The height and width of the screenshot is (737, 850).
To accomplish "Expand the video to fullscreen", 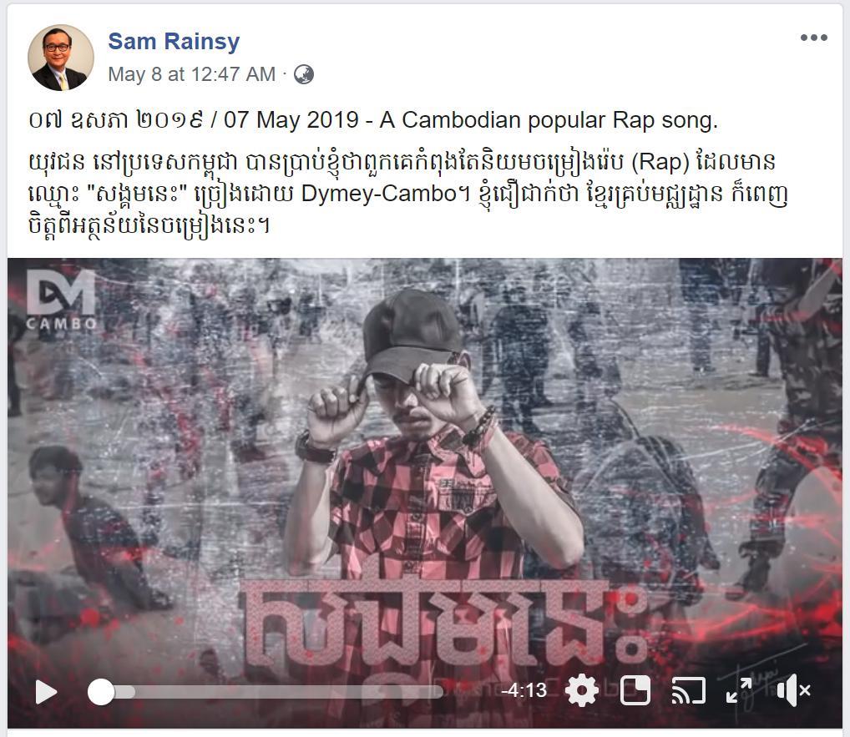I will (x=740, y=691).
